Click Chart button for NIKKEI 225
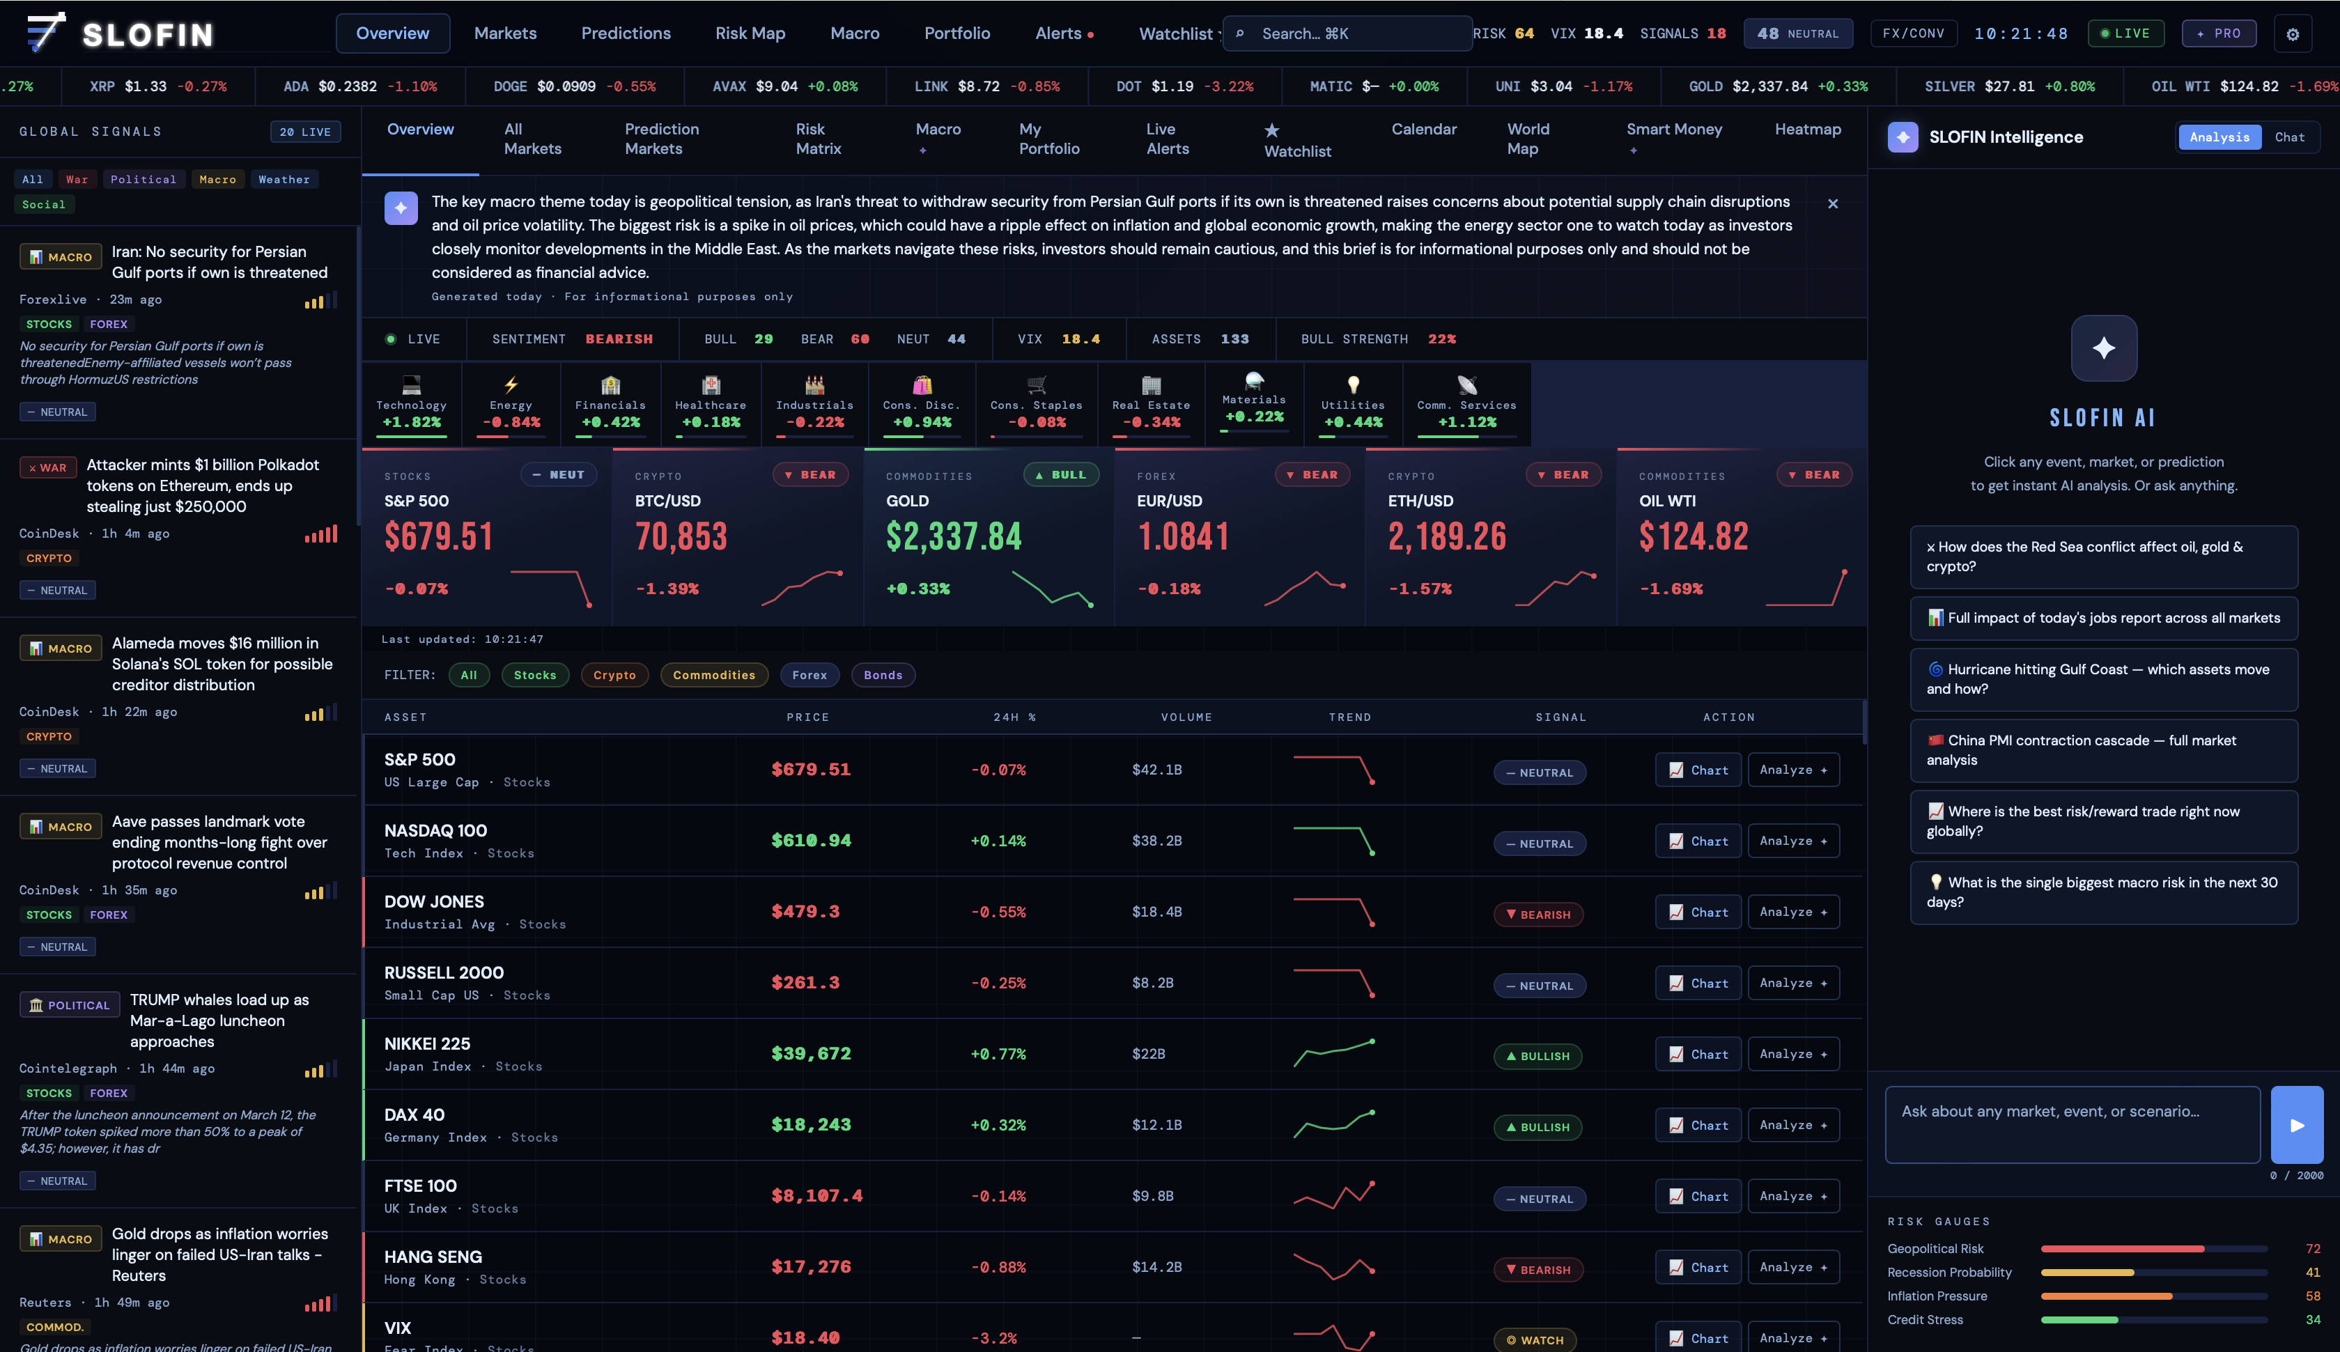The width and height of the screenshot is (2340, 1352). (1698, 1054)
